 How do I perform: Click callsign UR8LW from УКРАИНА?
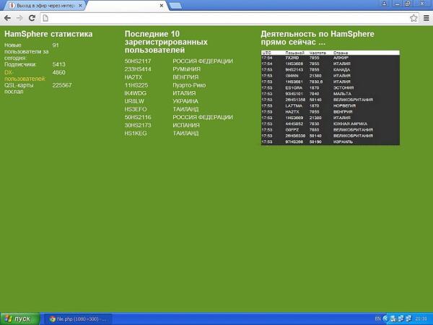[x=134, y=101]
